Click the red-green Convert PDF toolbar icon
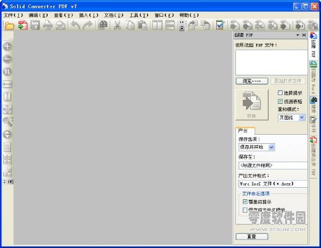 pyautogui.click(x=22, y=25)
